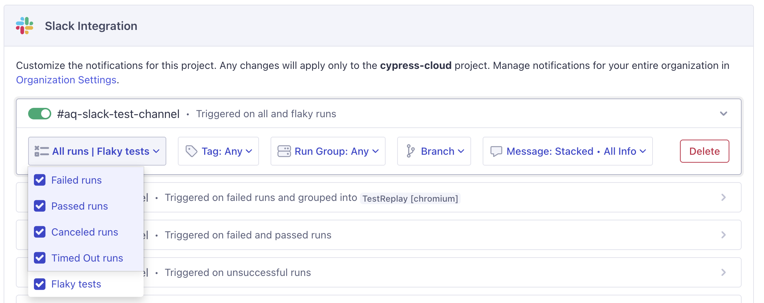The height and width of the screenshot is (303, 764).
Task: Open the Organization Settings link
Action: (66, 80)
